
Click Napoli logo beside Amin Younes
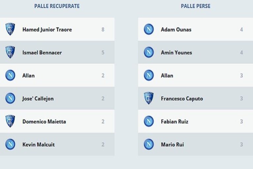149,52
